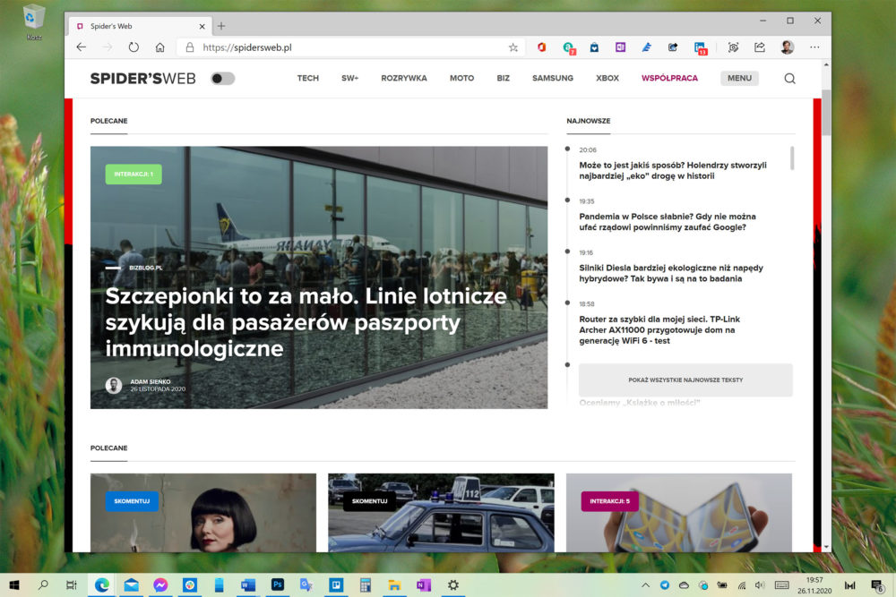Open the 19:35 article about pandemic in Poland
The height and width of the screenshot is (597, 896).
(x=668, y=221)
